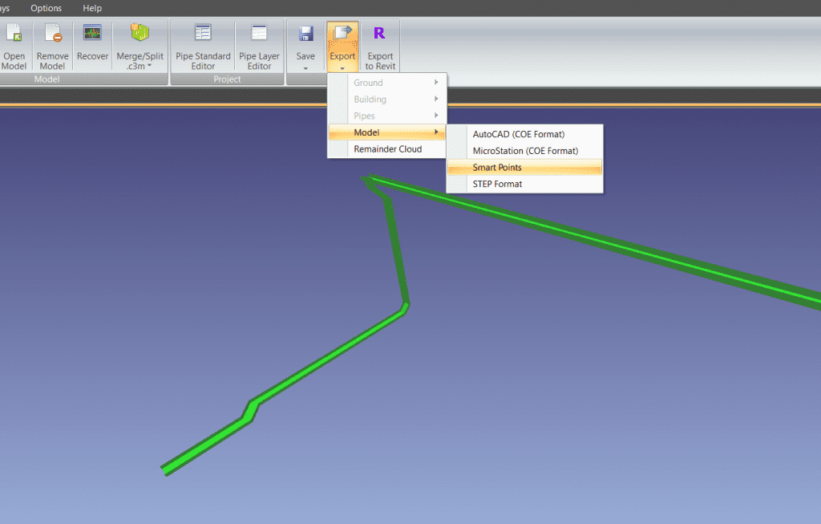Expand the Save dropdown arrow
The height and width of the screenshot is (524, 821).
tap(305, 68)
